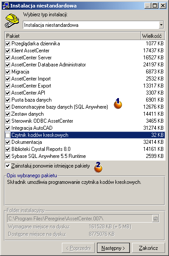Click the Pakiet column header
The height and width of the screenshot is (256, 169).
click(73, 36)
